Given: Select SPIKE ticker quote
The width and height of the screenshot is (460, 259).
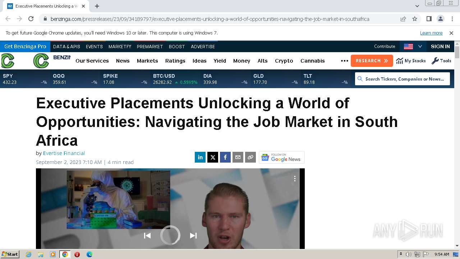Looking at the screenshot, I should coord(125,79).
